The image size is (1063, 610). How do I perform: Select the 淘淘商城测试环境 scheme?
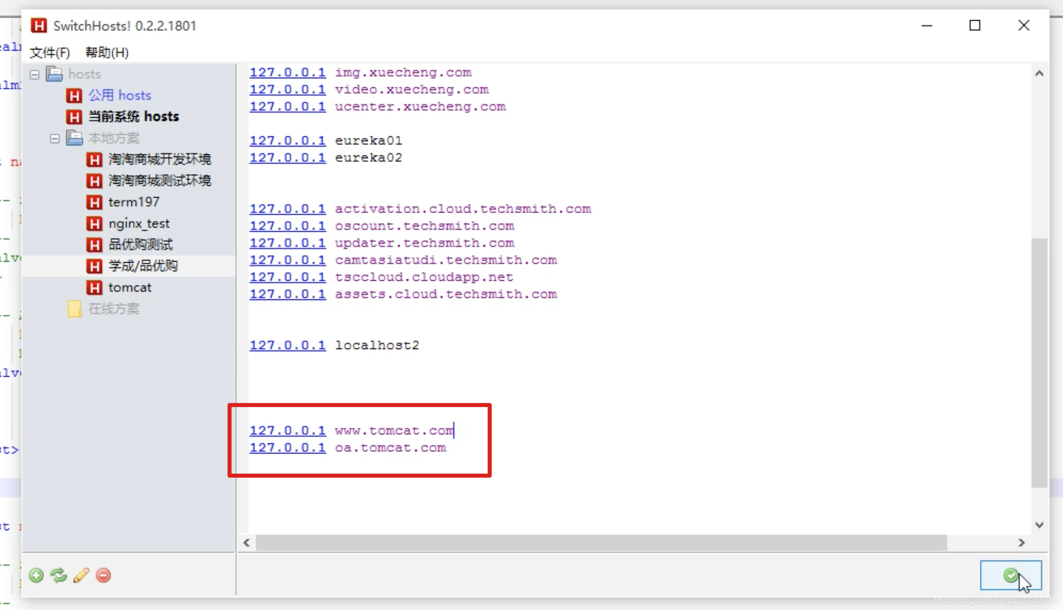(160, 181)
